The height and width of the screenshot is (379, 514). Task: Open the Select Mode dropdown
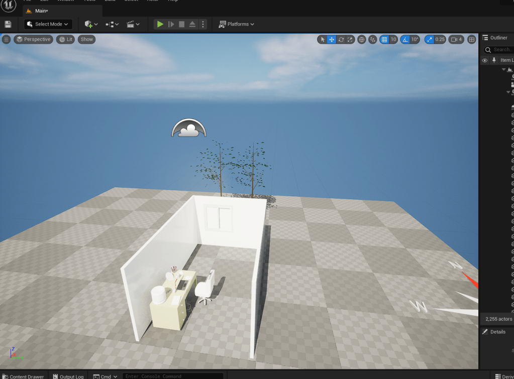[x=48, y=24]
